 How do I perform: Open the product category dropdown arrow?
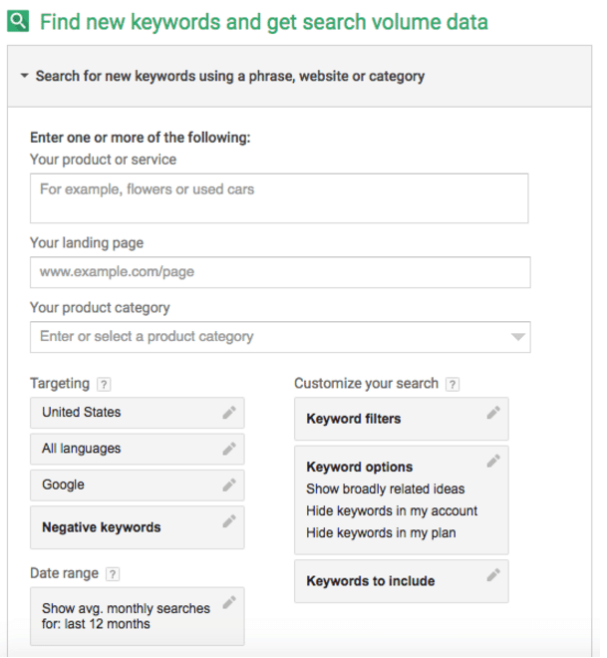[517, 337]
